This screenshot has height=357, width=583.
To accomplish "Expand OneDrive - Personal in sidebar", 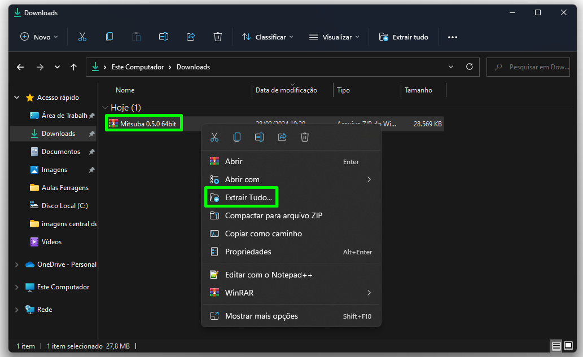I will point(17,265).
